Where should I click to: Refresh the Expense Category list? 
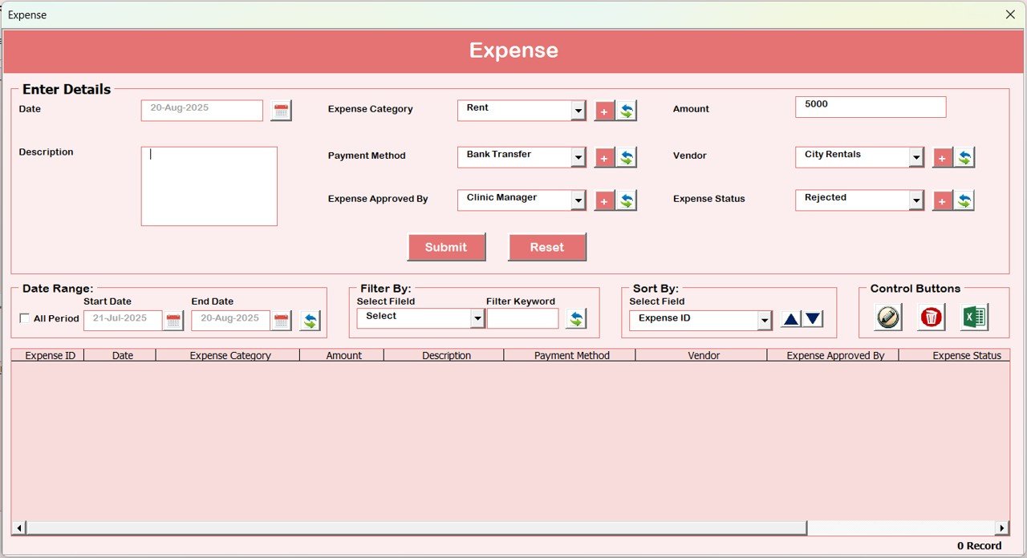[x=627, y=111]
